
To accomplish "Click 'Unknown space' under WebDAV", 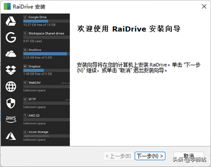I will [x=34, y=90].
